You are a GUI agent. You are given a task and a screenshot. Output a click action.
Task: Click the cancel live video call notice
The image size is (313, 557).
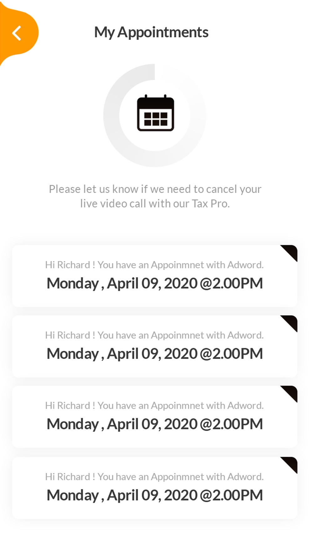pos(155,196)
